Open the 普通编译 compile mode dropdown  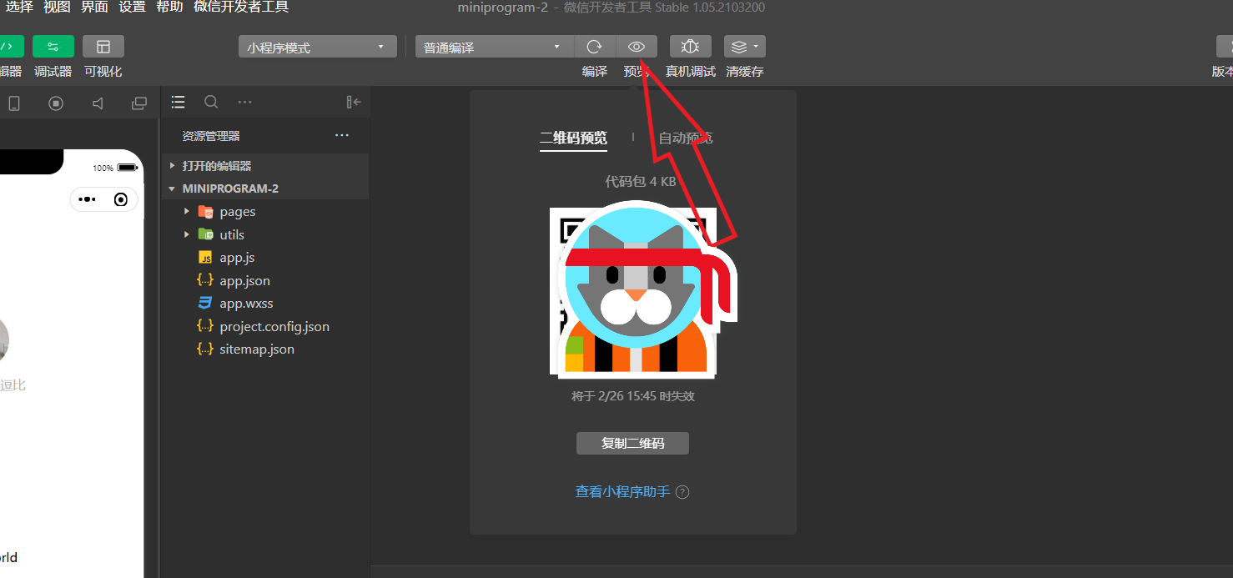[x=494, y=48]
